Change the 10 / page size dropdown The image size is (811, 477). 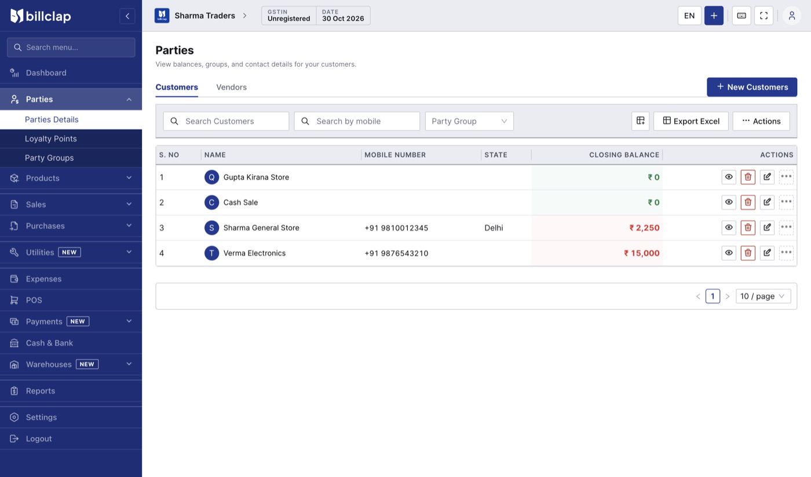[763, 296]
